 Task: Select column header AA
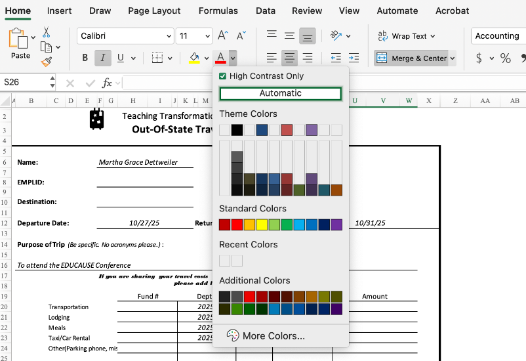485,100
